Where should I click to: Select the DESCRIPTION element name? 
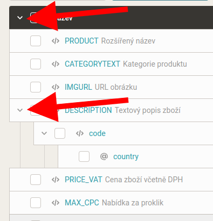[x=88, y=110]
